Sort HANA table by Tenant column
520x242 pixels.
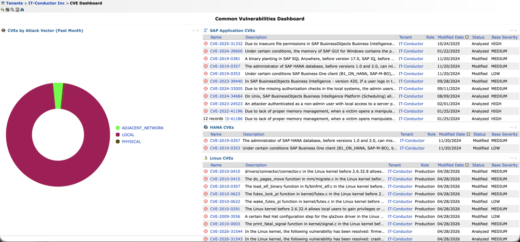(x=407, y=134)
